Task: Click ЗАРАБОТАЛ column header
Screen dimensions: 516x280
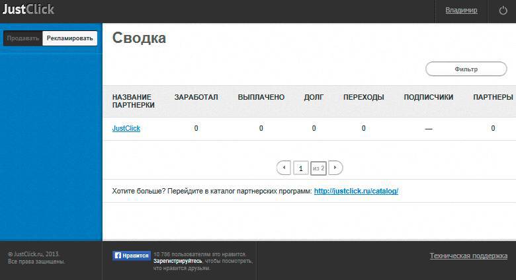Action: pyautogui.click(x=196, y=97)
